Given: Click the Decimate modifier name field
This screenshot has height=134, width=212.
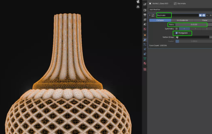Looking at the screenshot, I should tap(177, 15).
